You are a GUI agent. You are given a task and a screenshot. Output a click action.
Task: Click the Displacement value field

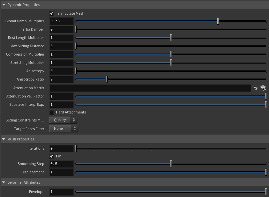(x=61, y=172)
